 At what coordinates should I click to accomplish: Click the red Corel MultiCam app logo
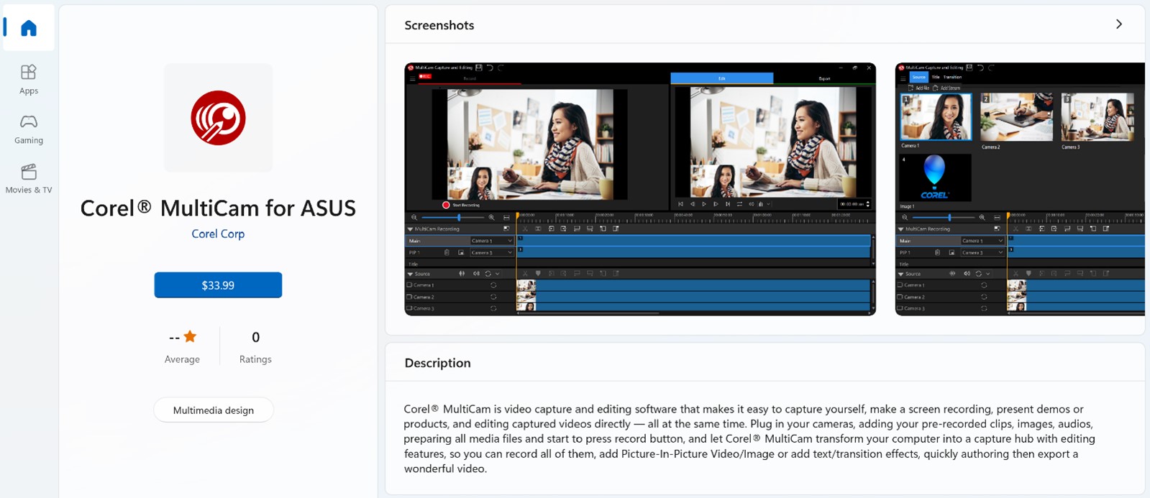pos(218,117)
